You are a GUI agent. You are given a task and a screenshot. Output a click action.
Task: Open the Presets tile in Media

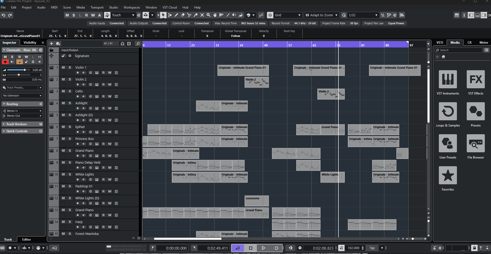[x=476, y=111]
